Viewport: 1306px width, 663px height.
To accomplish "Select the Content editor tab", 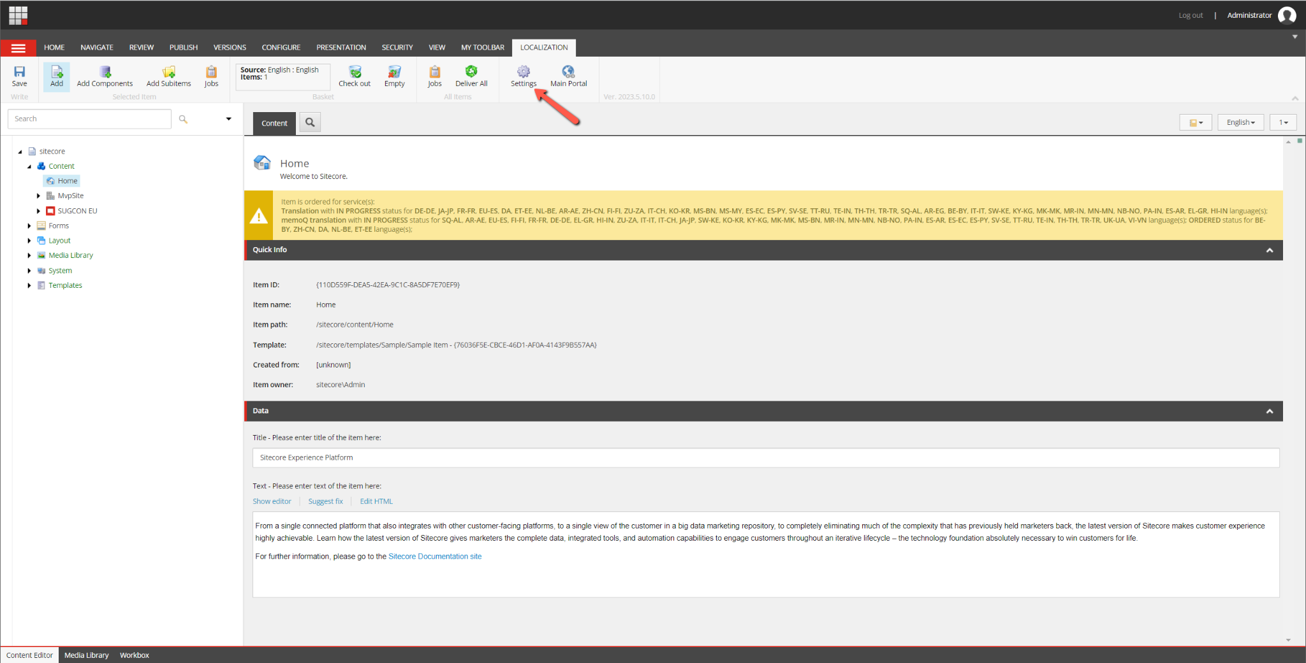I will [274, 123].
